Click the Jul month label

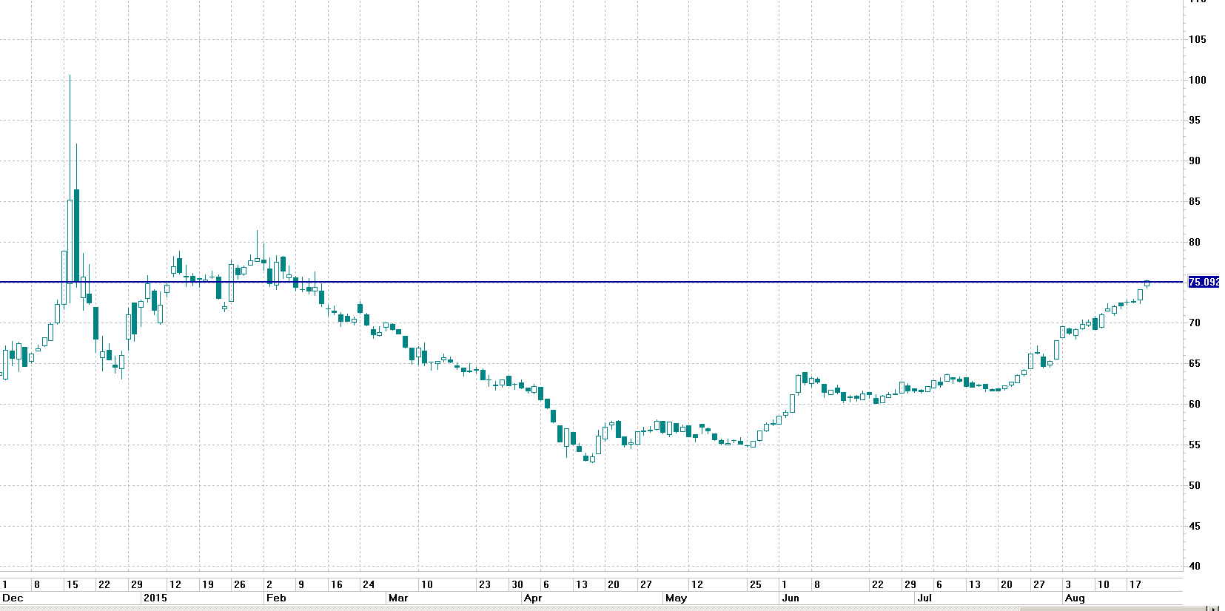(x=924, y=598)
